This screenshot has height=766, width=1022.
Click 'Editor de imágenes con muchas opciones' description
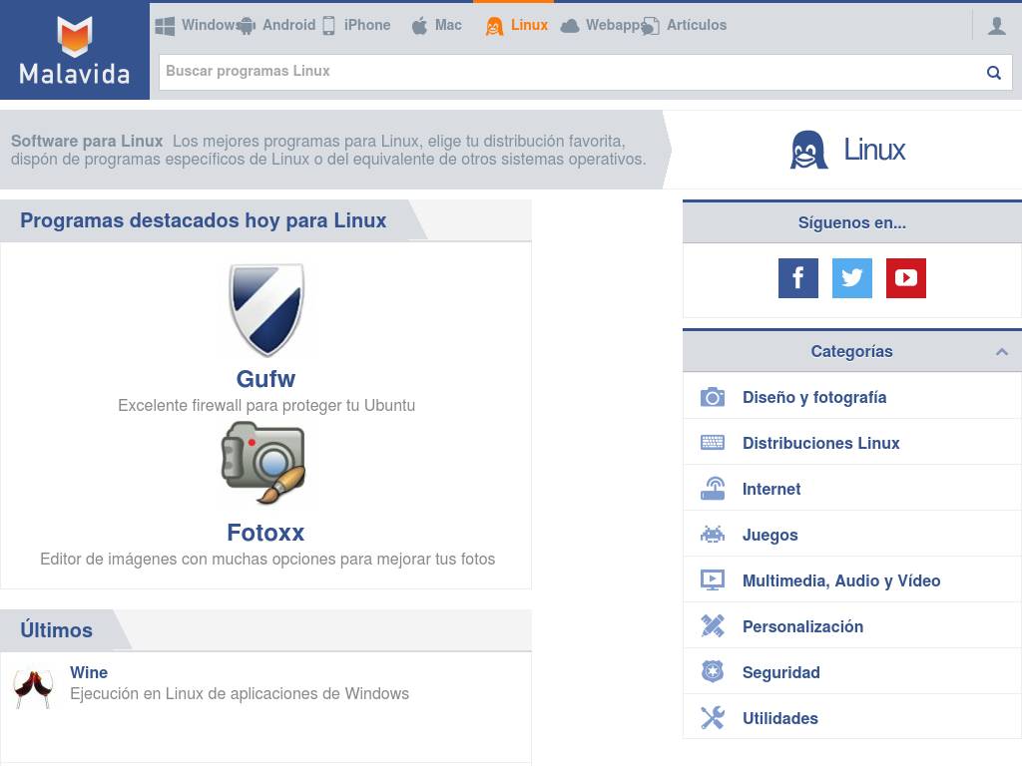[x=267, y=559]
